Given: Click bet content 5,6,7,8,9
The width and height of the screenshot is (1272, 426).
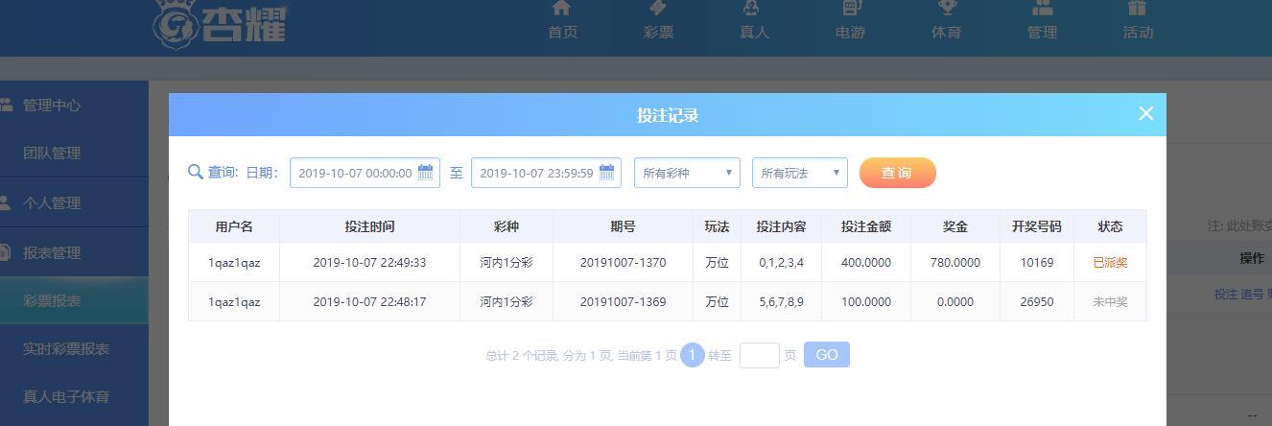Looking at the screenshot, I should coord(781,301).
